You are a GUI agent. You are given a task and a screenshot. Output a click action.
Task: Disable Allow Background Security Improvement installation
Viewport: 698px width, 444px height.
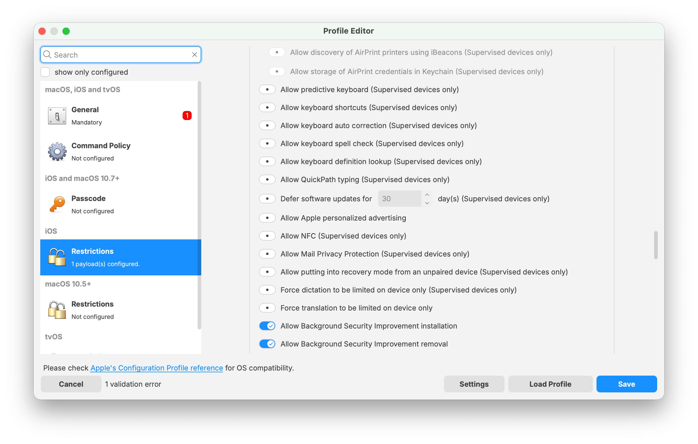tap(267, 326)
